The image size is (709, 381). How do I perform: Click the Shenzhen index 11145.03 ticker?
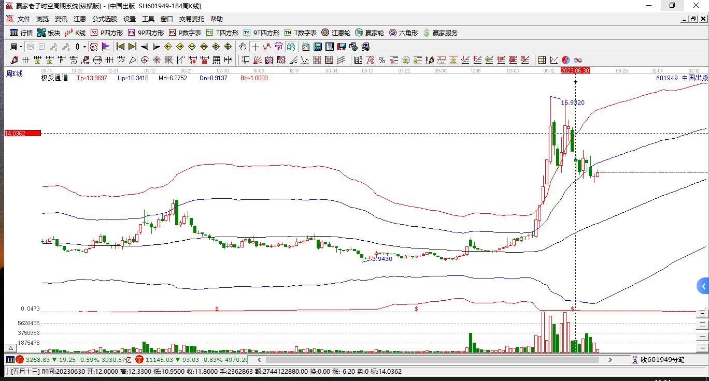[192, 360]
